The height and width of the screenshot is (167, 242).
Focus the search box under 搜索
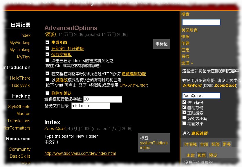click(201, 22)
